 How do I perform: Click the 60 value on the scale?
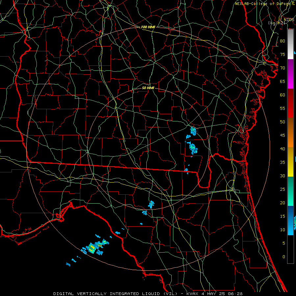(283, 95)
